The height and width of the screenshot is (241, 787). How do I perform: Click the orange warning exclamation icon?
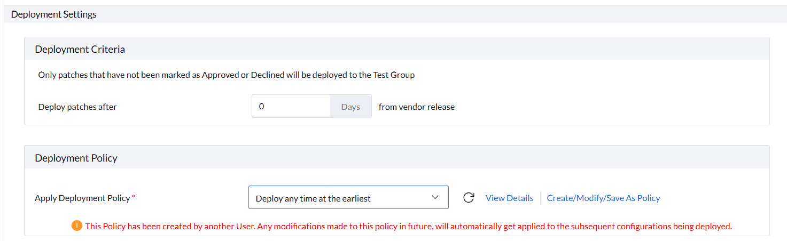(77, 226)
